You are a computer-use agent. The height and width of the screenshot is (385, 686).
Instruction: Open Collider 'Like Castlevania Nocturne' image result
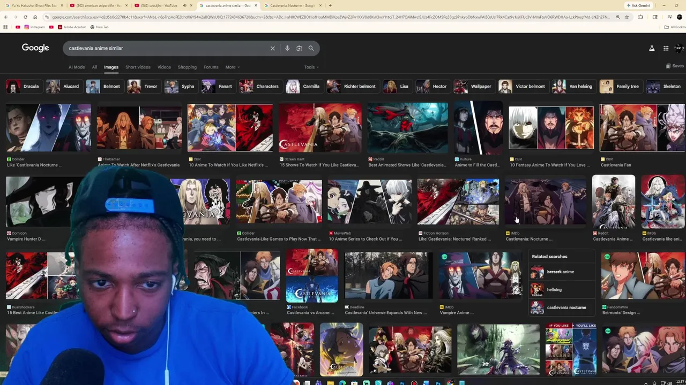[48, 128]
